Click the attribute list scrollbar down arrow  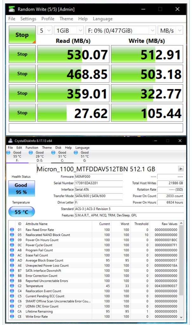pyautogui.click(x=182, y=317)
